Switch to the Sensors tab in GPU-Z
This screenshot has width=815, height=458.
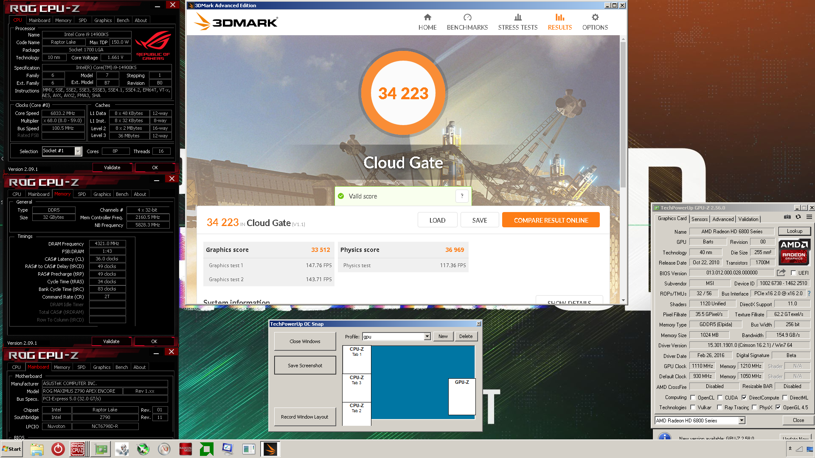(x=700, y=219)
